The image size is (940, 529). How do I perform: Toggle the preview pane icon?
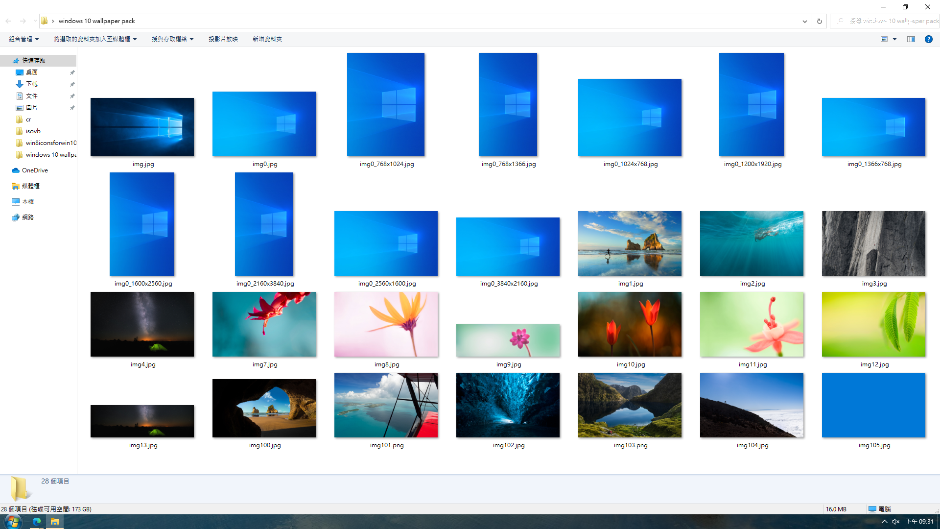coord(911,39)
